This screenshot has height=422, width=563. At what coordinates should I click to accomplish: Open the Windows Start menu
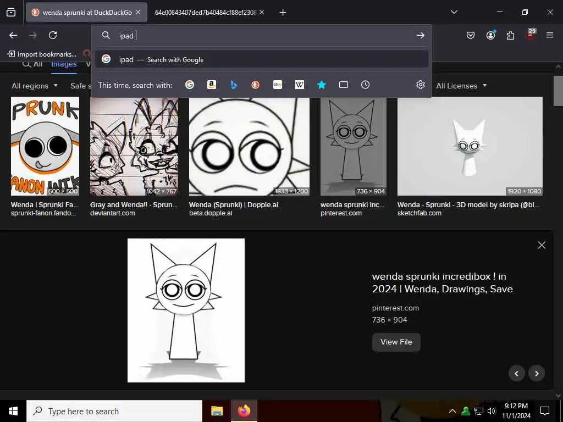pyautogui.click(x=13, y=411)
